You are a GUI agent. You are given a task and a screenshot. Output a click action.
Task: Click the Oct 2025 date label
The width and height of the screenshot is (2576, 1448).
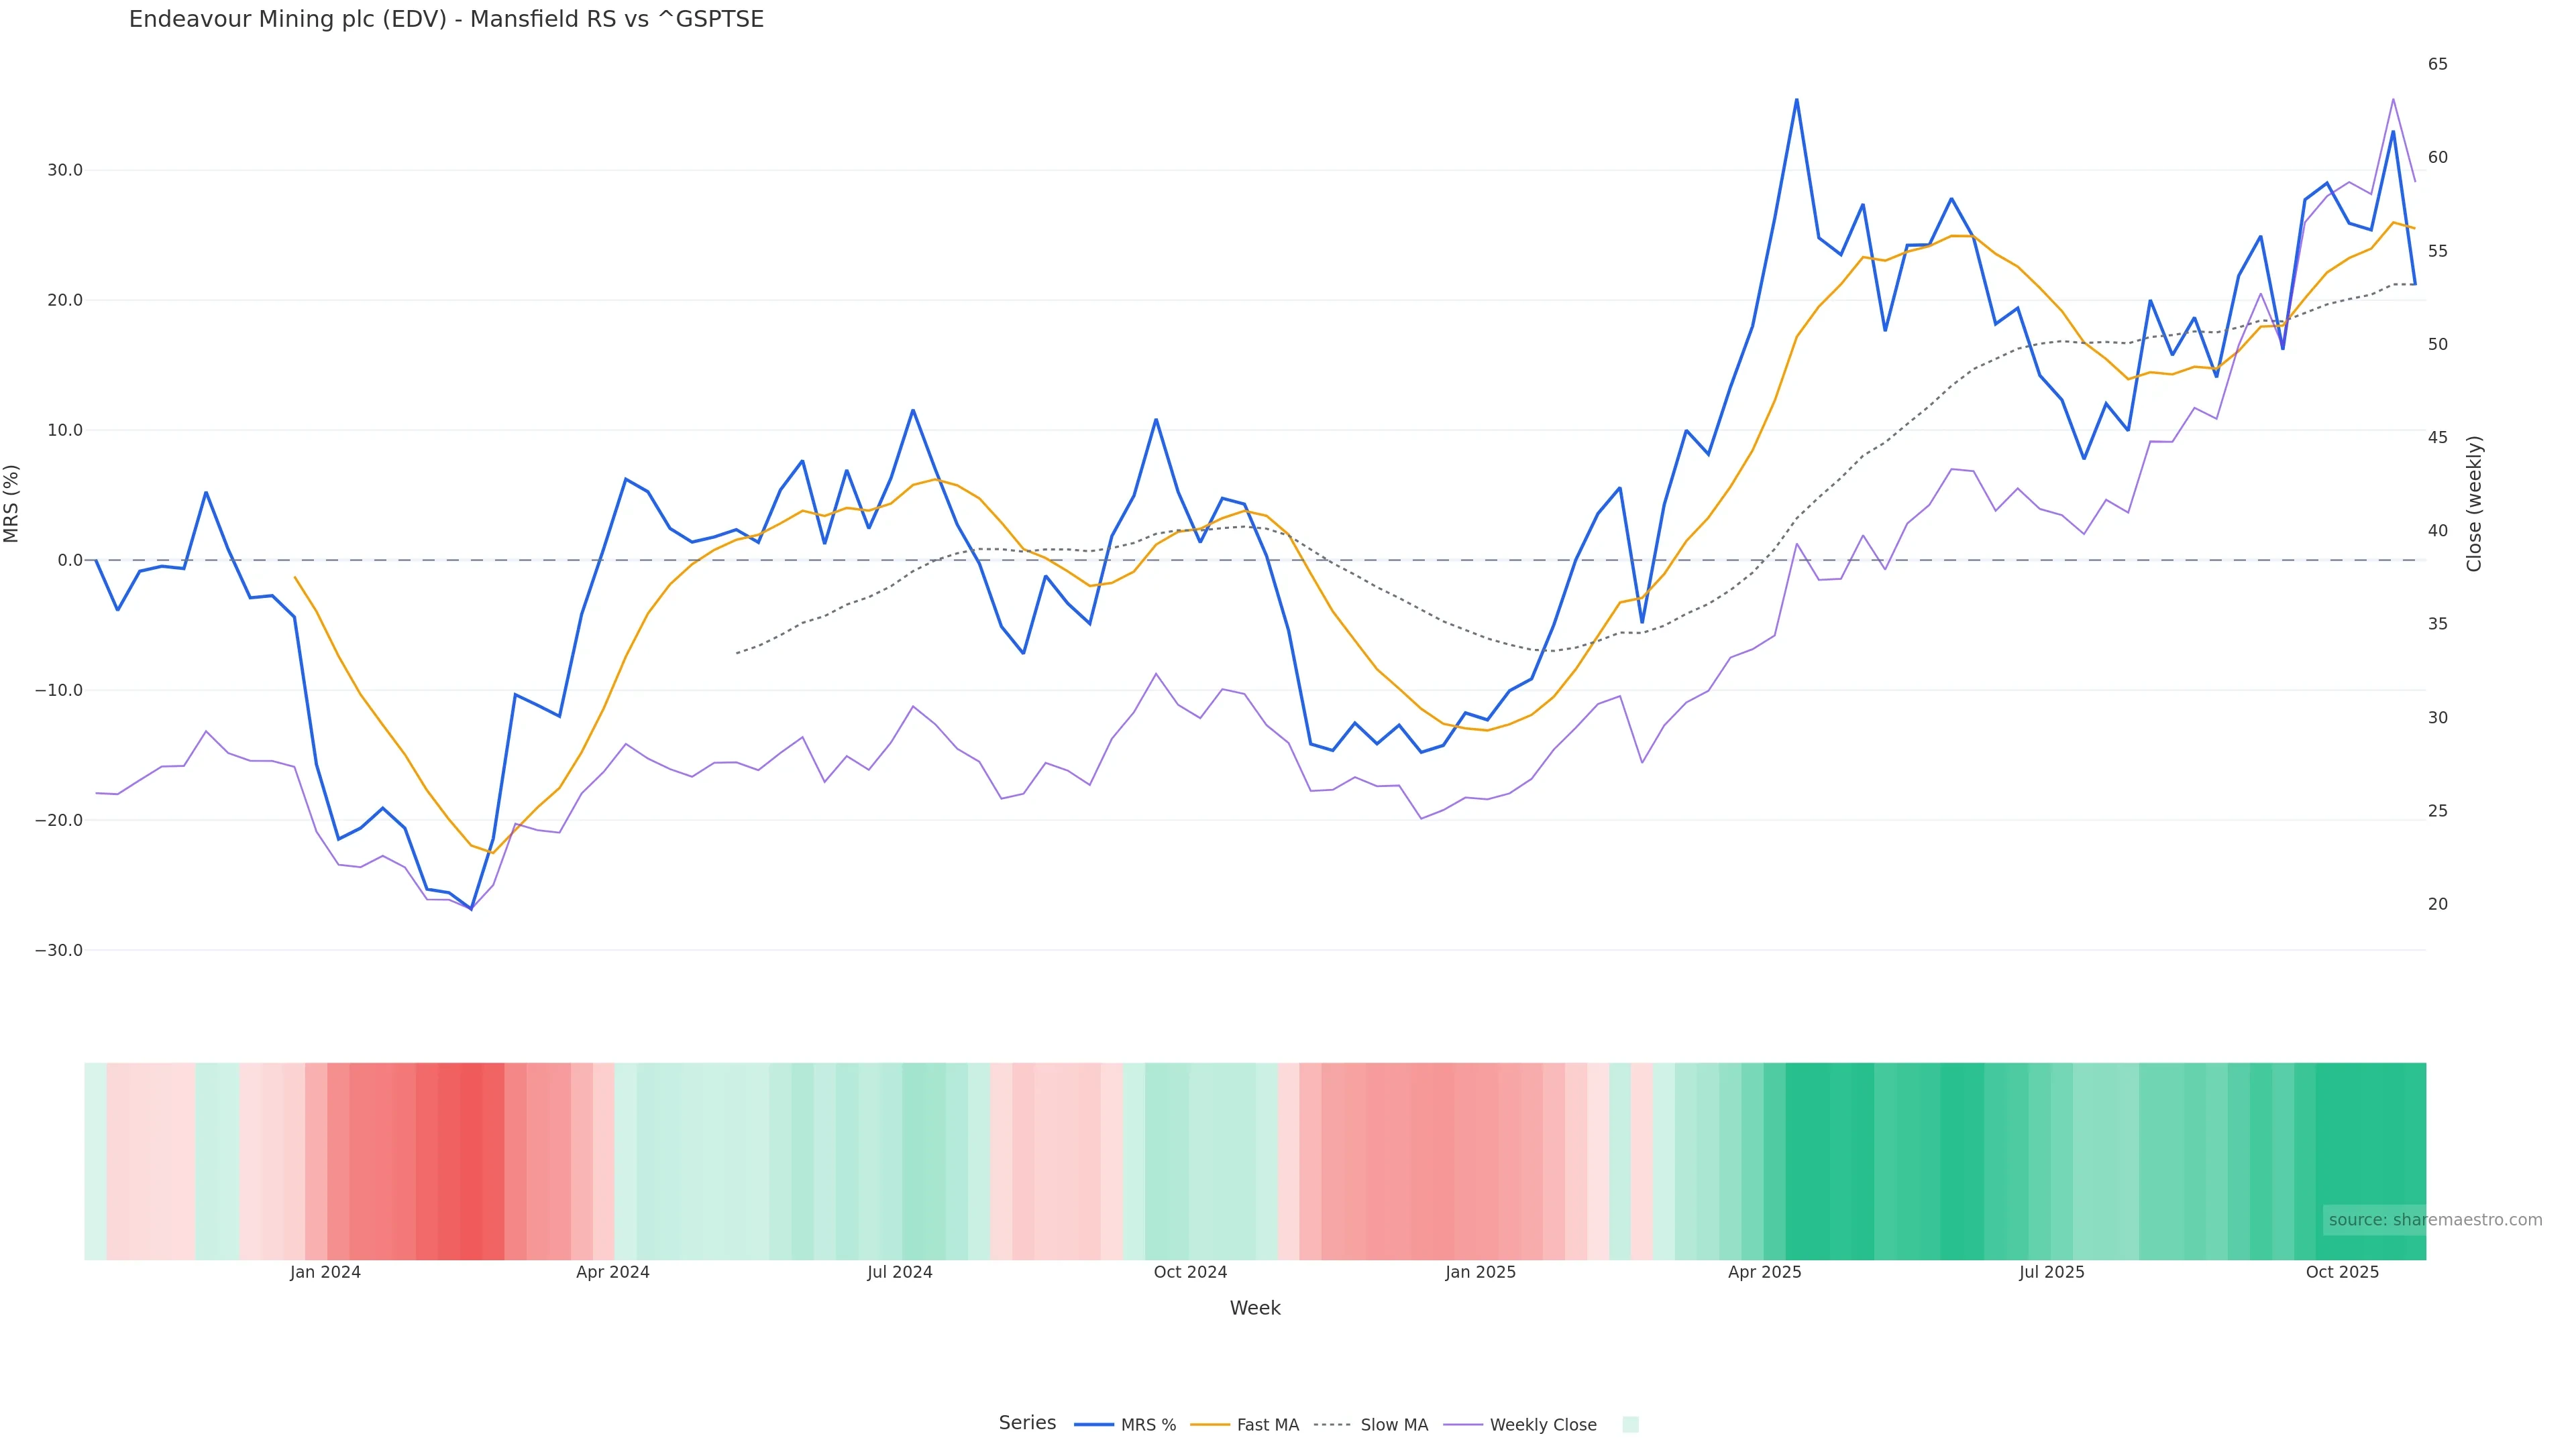2342,1272
